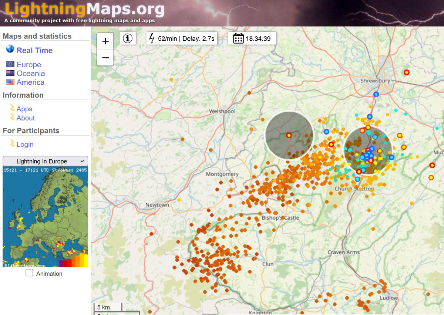Click the red strike inside left shaded circle
The height and width of the screenshot is (315, 444).
(x=289, y=135)
